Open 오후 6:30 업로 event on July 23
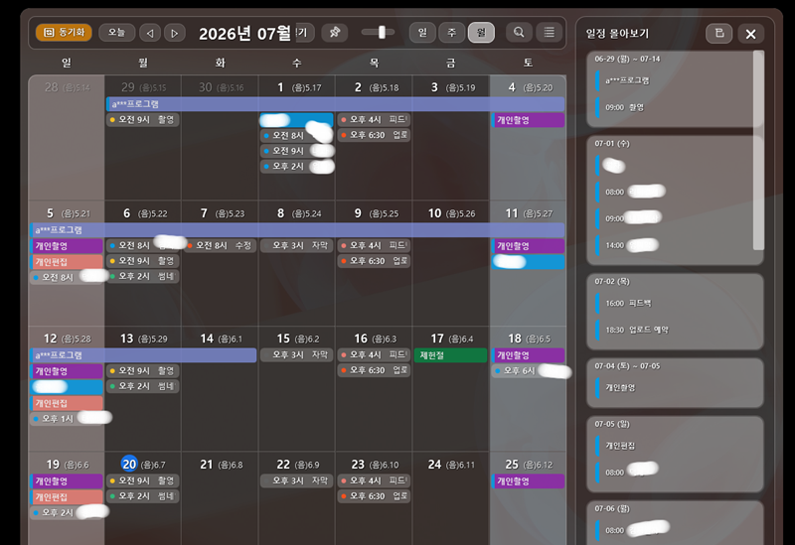This screenshot has width=795, height=545. (374, 496)
